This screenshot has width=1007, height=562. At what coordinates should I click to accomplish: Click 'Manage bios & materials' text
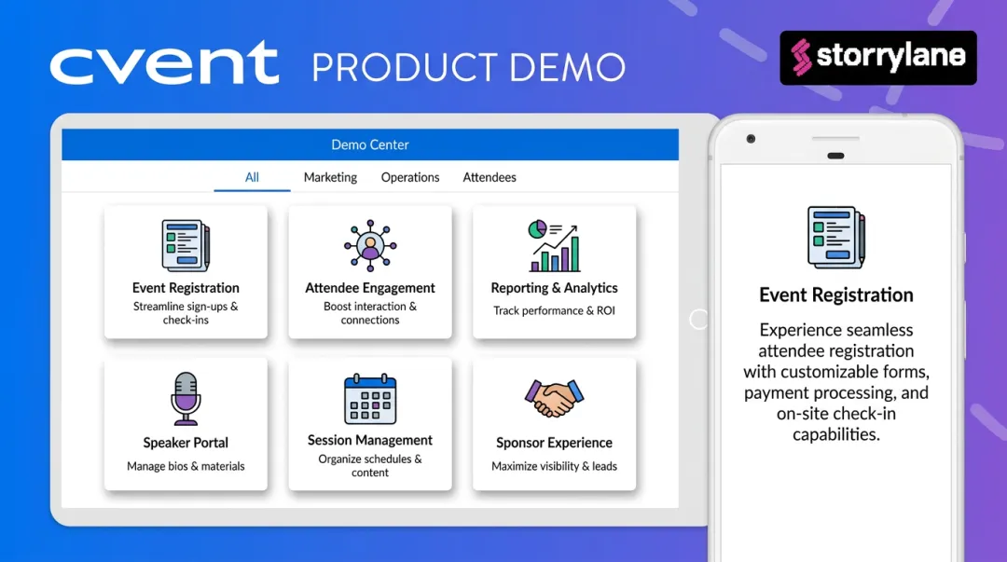point(186,466)
